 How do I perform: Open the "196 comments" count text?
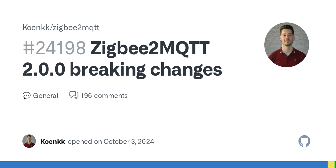104,96
